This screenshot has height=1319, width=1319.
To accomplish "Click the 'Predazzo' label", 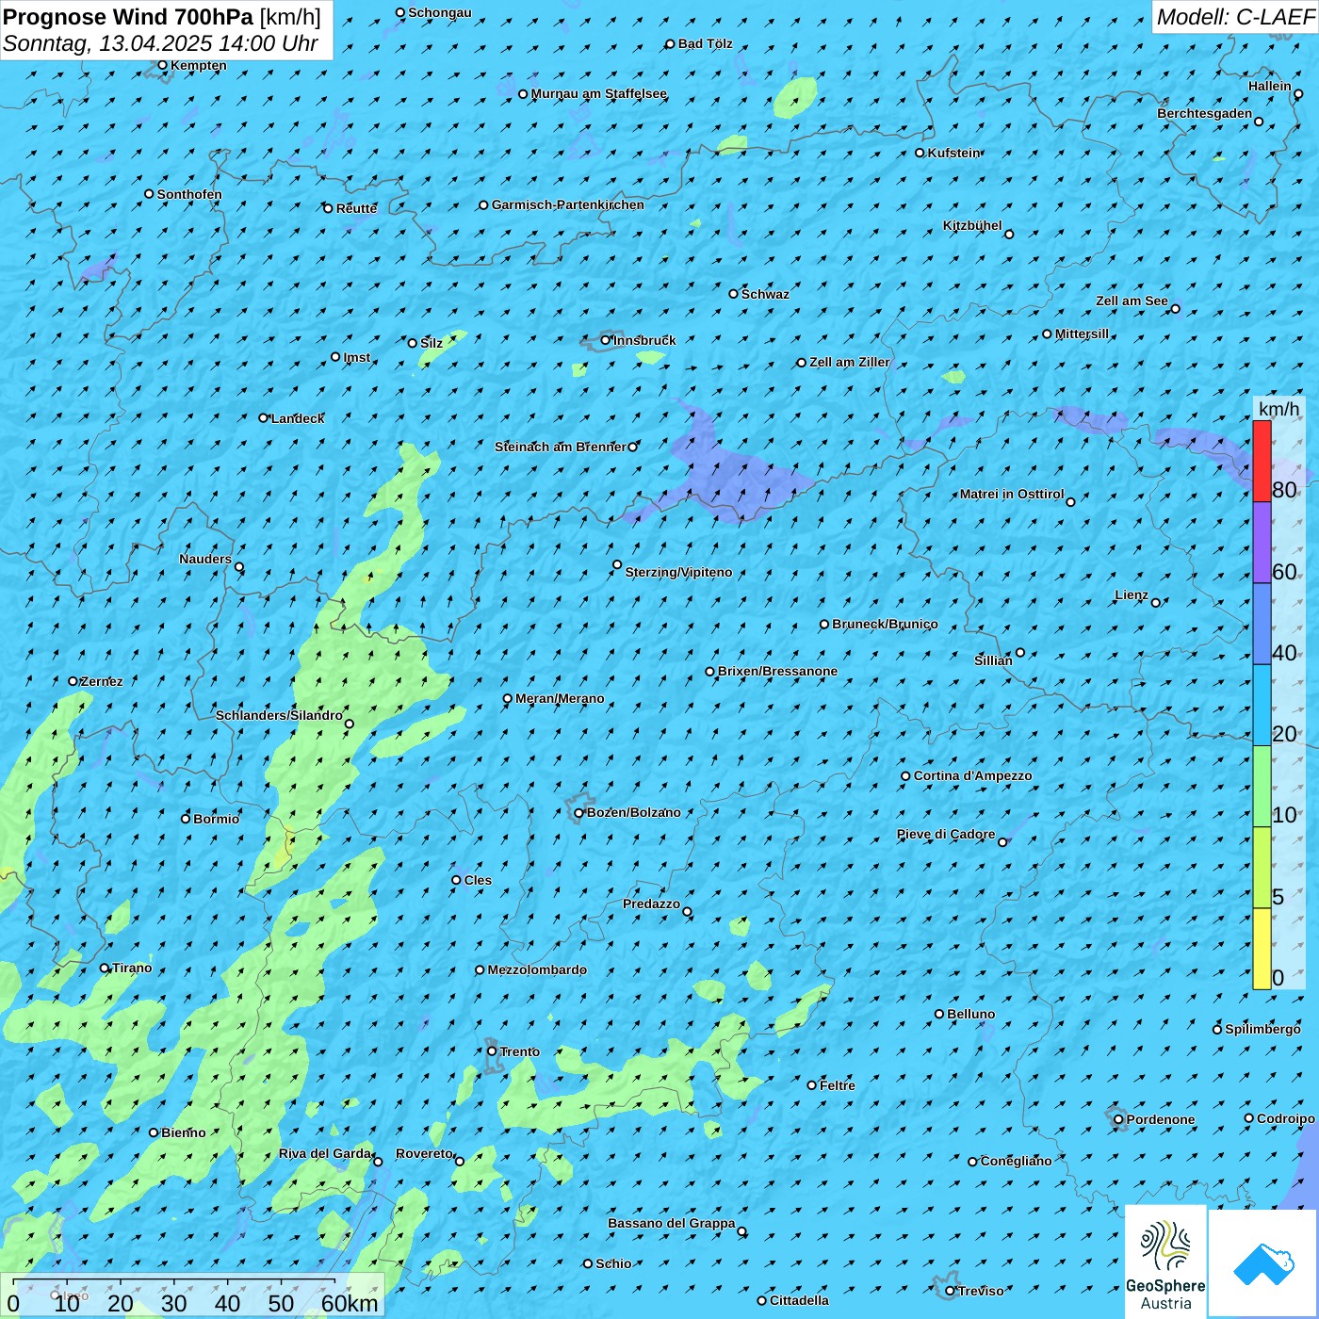I will [x=652, y=904].
